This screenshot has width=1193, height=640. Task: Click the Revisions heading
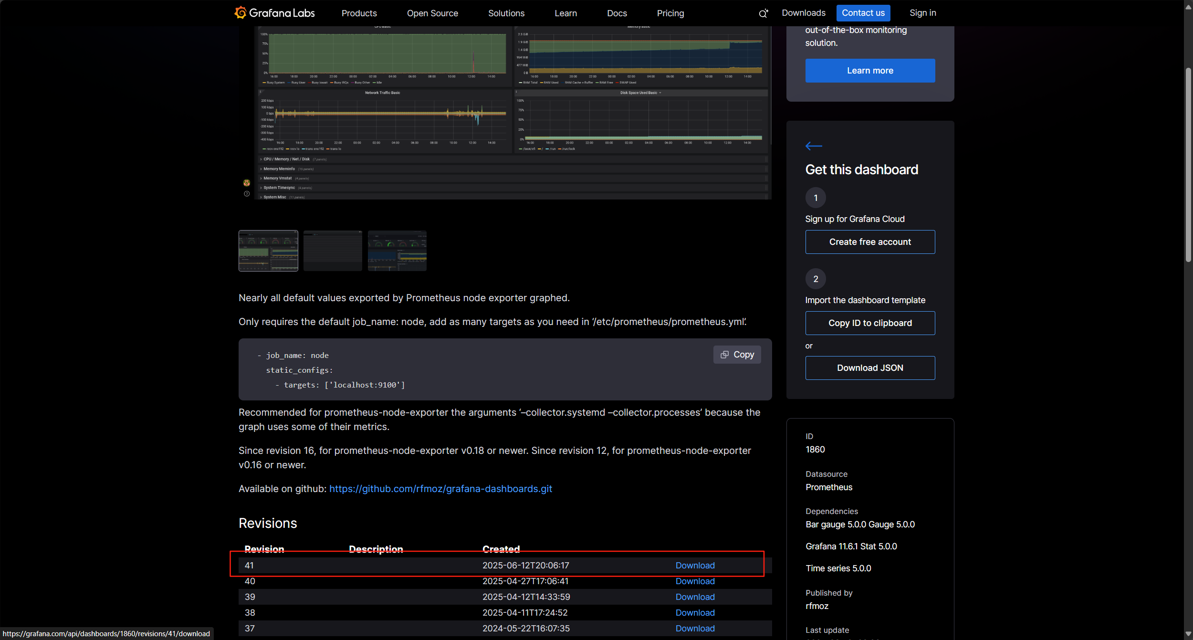(268, 524)
